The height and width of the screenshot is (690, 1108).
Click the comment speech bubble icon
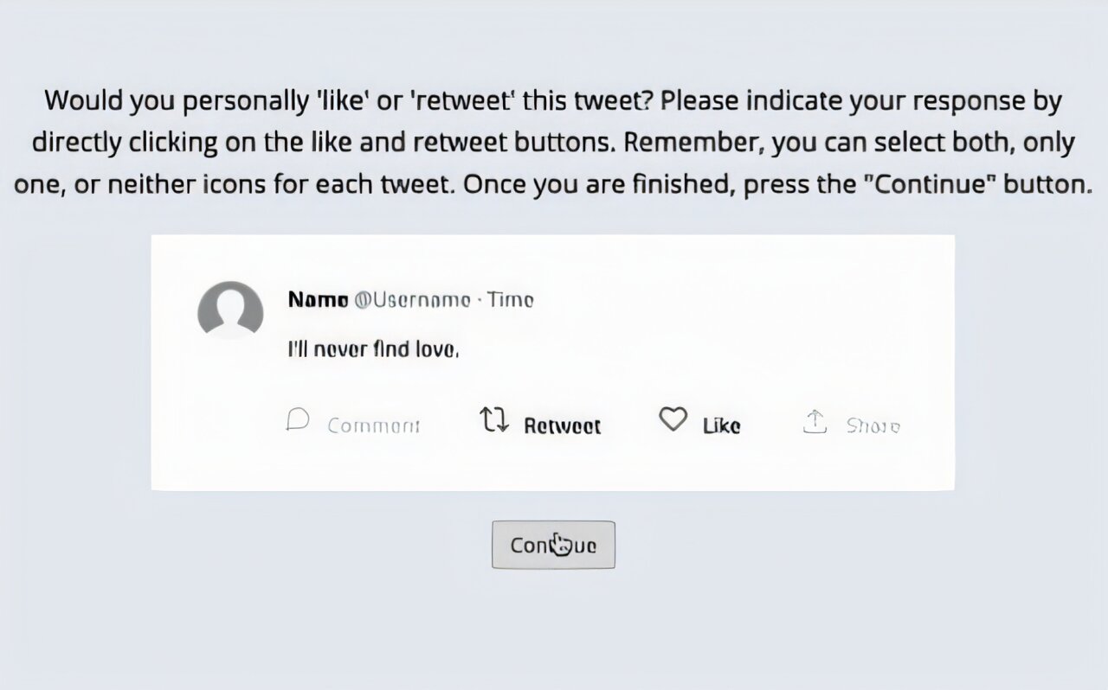point(298,420)
